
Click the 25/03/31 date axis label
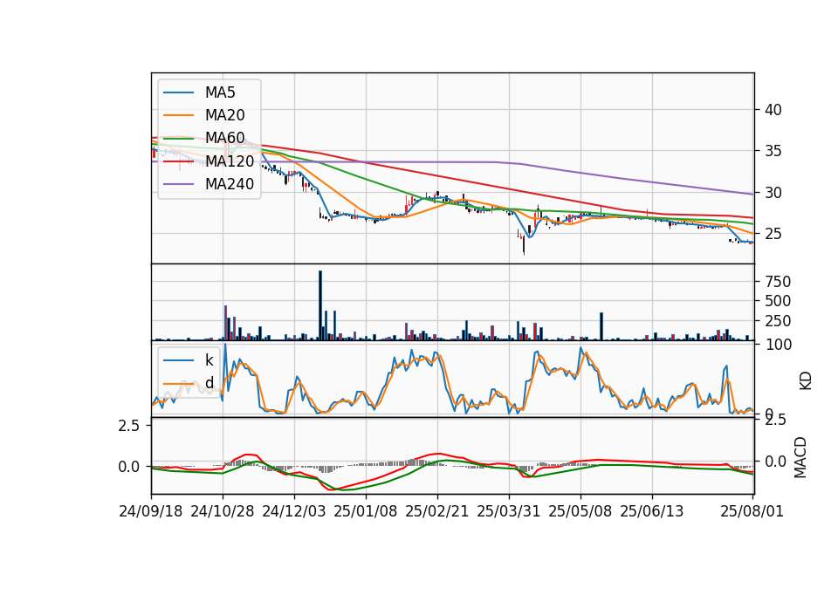[x=509, y=511]
